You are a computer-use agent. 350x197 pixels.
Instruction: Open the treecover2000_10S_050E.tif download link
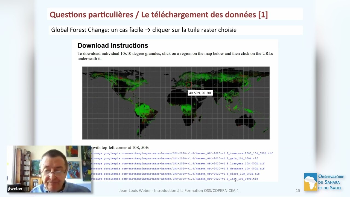point(182,153)
